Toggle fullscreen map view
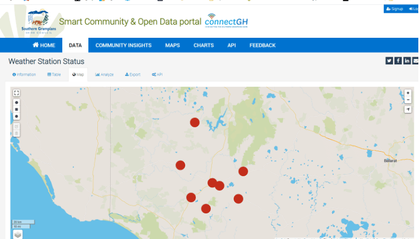The image size is (420, 239). (x=17, y=93)
